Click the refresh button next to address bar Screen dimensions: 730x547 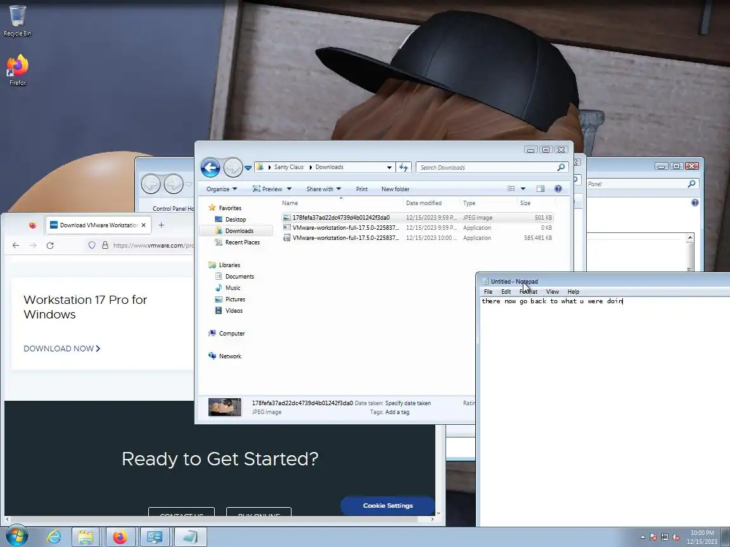[x=404, y=167]
